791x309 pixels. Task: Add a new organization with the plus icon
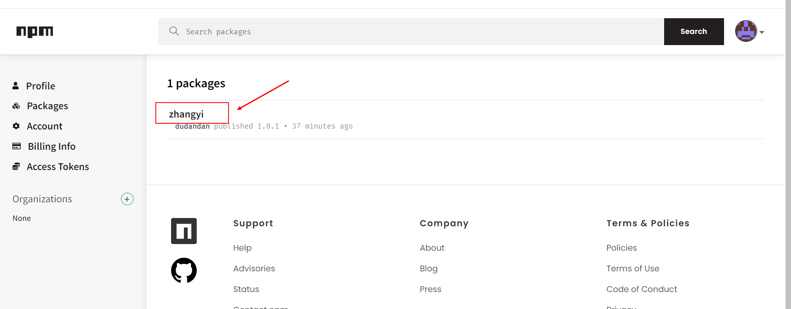pos(127,199)
